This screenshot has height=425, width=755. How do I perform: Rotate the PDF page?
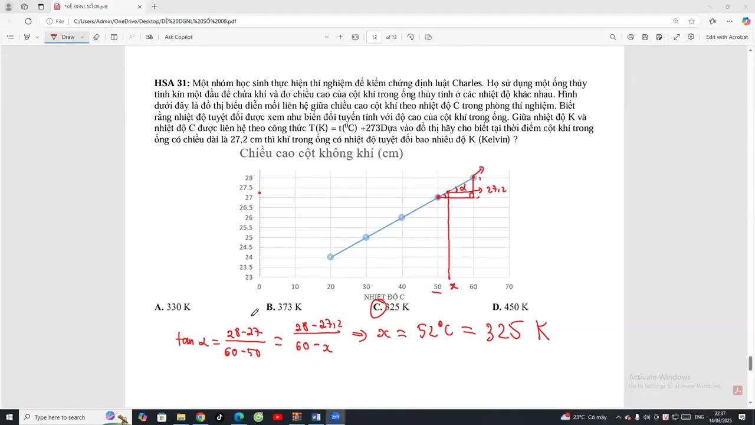point(411,37)
